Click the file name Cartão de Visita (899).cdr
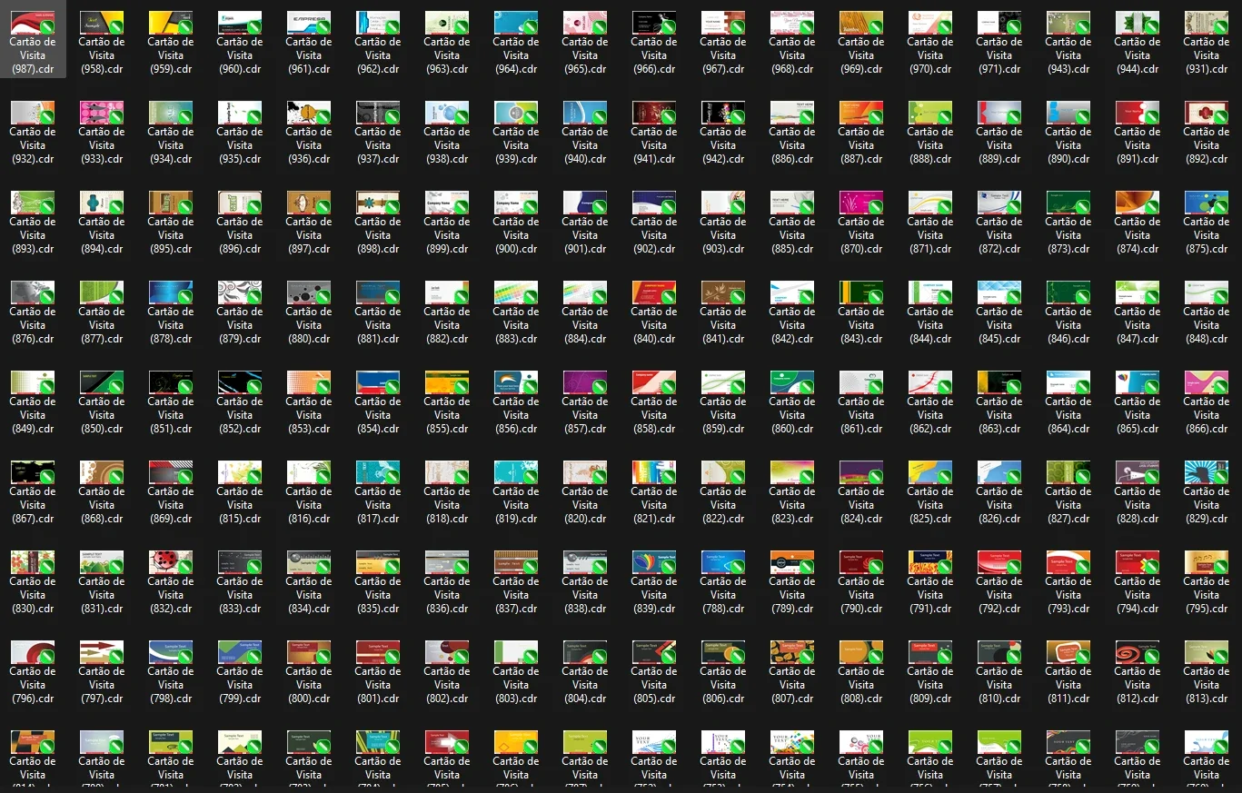This screenshot has width=1242, height=793. point(447,235)
